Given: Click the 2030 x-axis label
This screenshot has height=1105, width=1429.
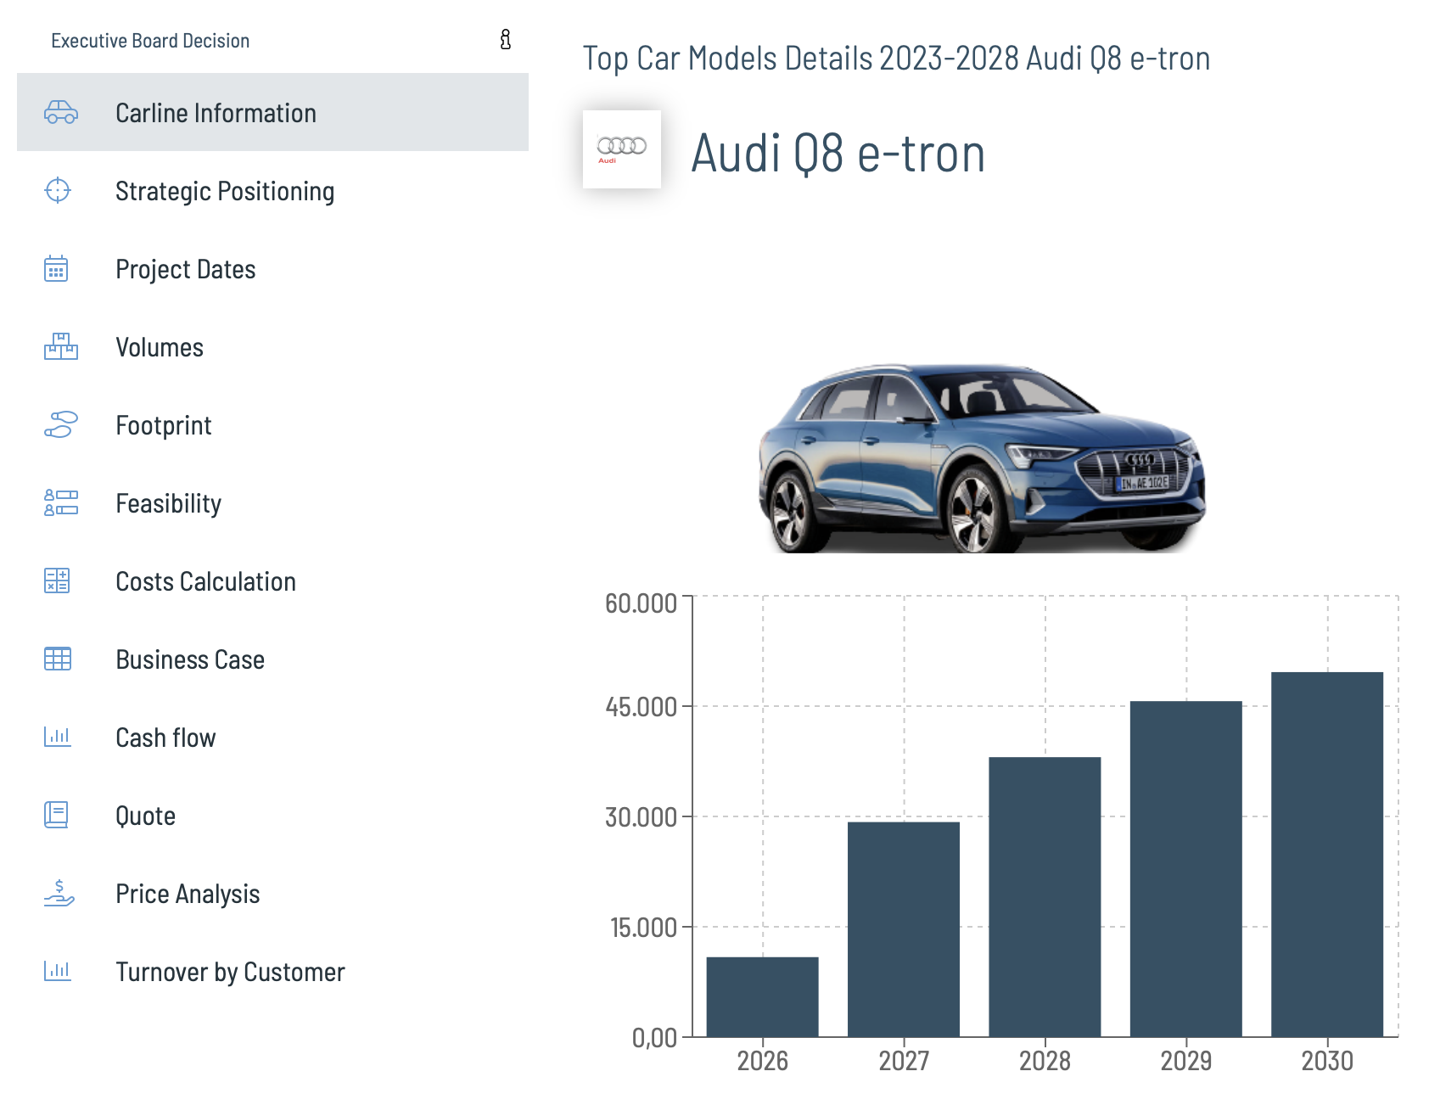Looking at the screenshot, I should (1327, 1061).
